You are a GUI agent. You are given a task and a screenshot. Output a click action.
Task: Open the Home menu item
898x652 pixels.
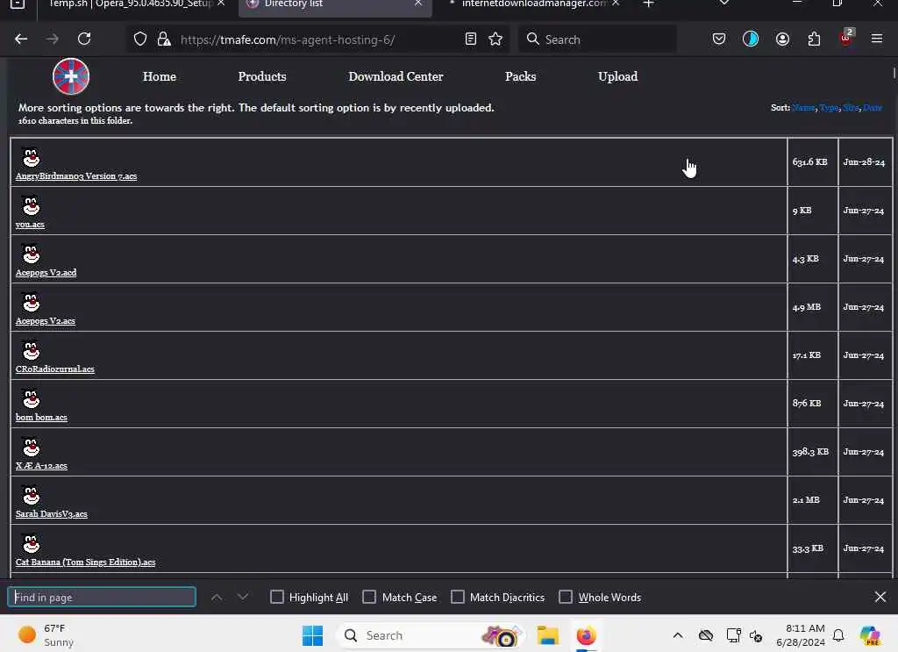(160, 76)
